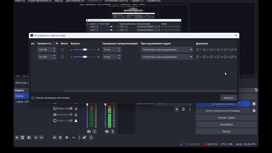
Task: Add a scene transition with the plus icon
Action: point(177,109)
